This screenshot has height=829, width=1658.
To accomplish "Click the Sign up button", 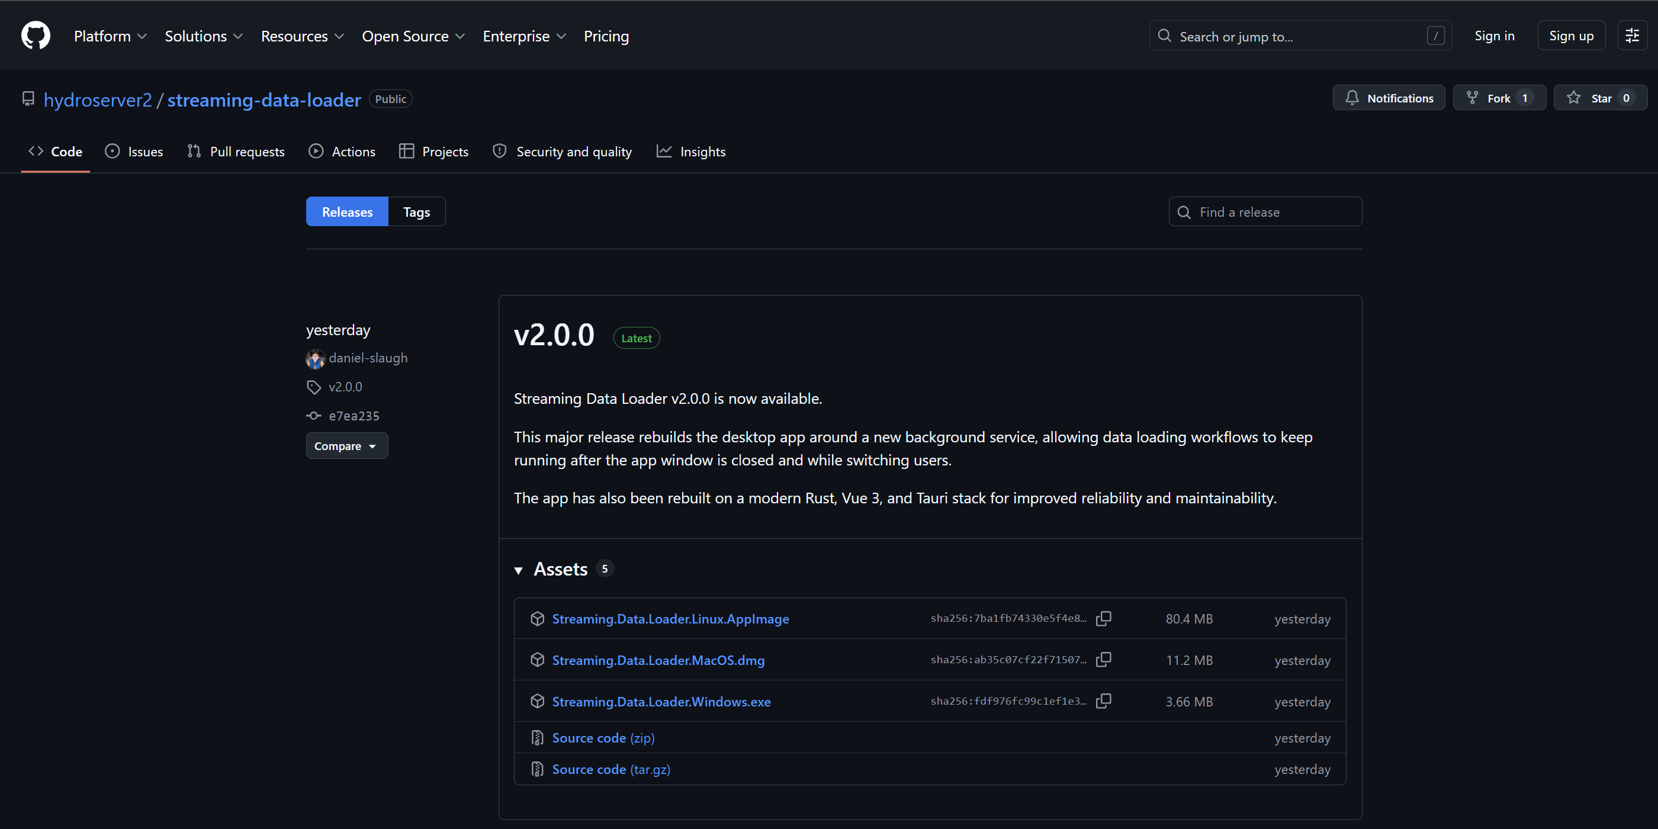I will click(1571, 36).
